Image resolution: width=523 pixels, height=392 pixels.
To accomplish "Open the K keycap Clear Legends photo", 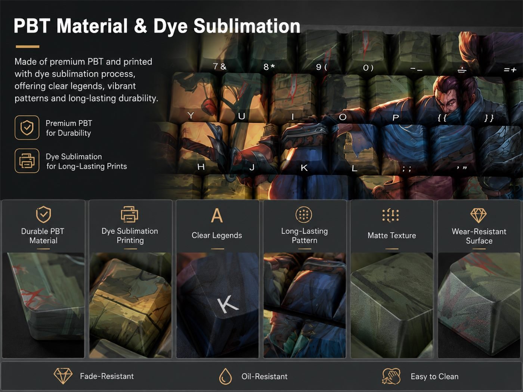I will coord(217,305).
